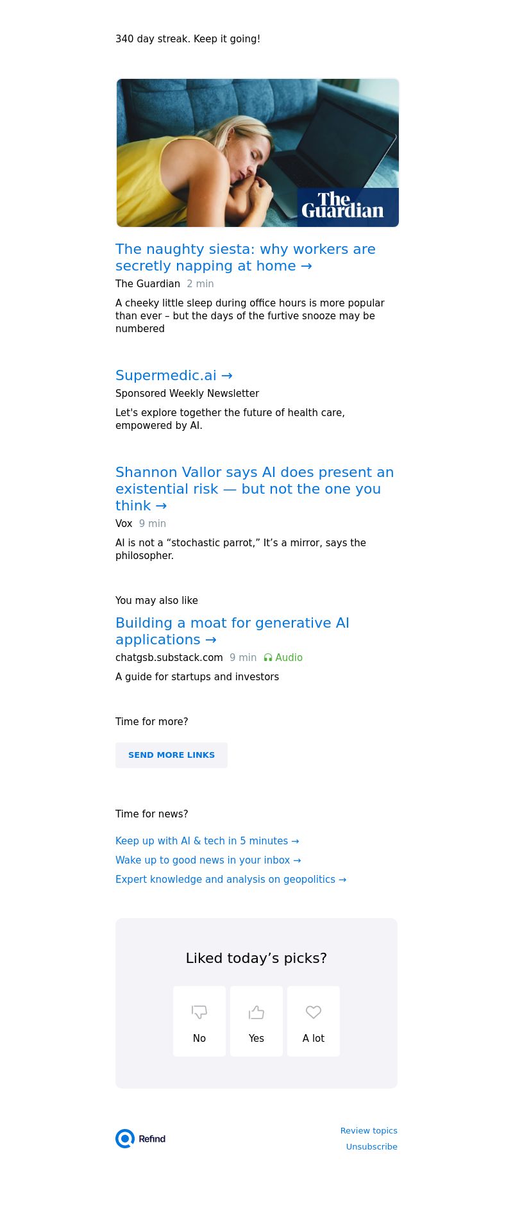Open the Supermedic.ai sponsored link
This screenshot has width=513, height=1213.
coord(174,375)
